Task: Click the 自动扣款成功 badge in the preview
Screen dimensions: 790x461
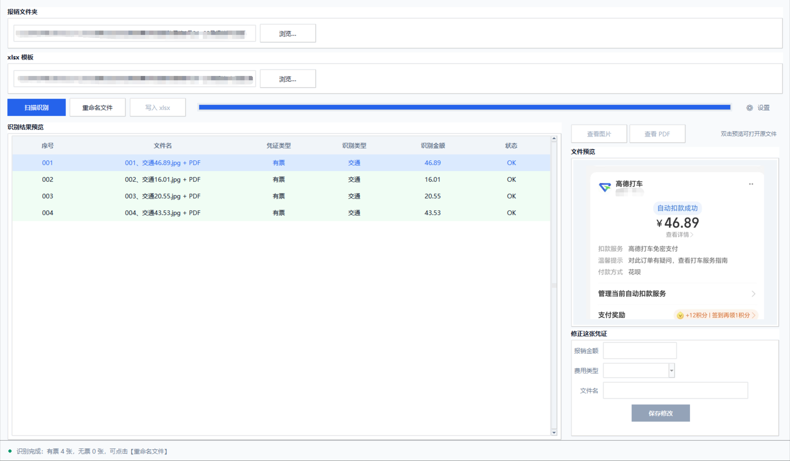Action: [x=677, y=208]
